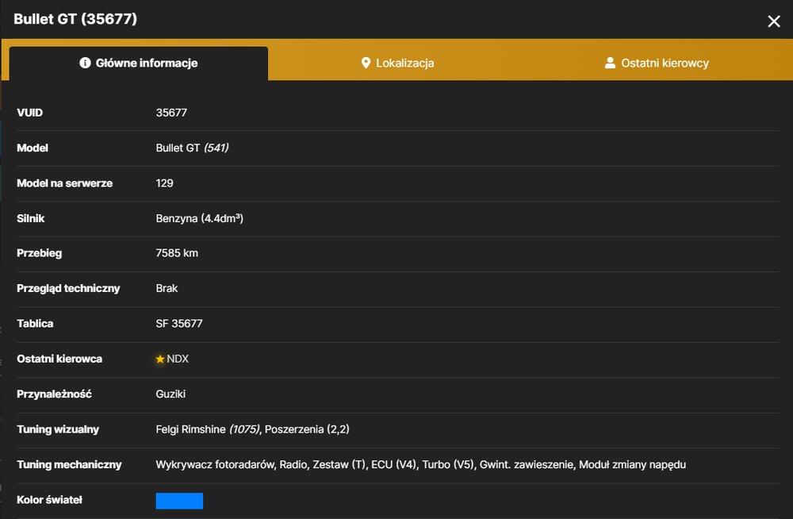Click the license plate SF 35677
793x519 pixels.
tap(179, 324)
